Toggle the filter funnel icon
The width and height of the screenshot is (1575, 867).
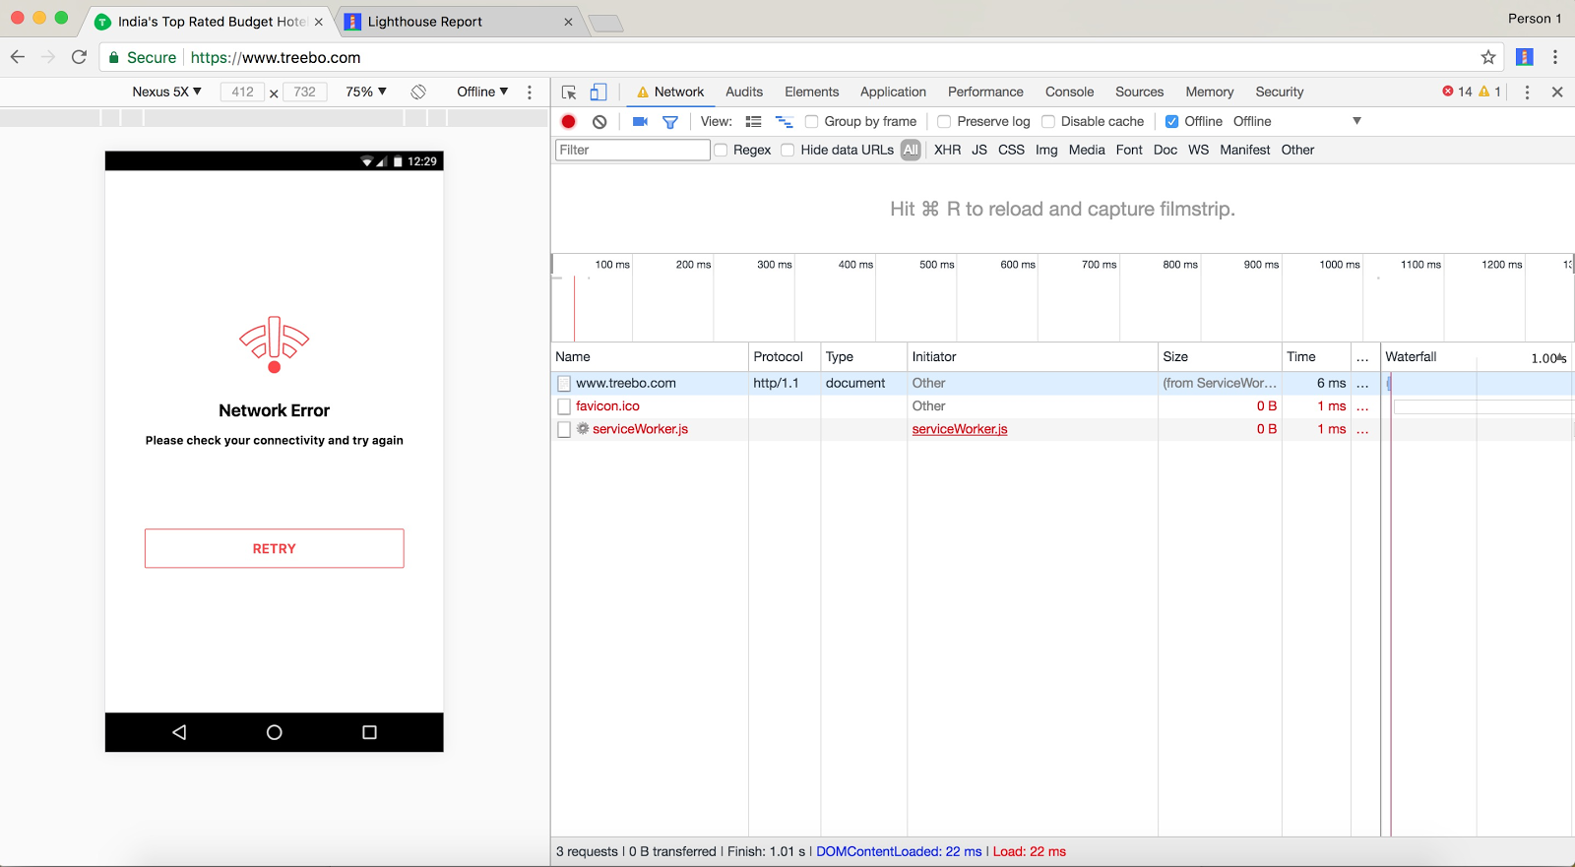pos(670,122)
